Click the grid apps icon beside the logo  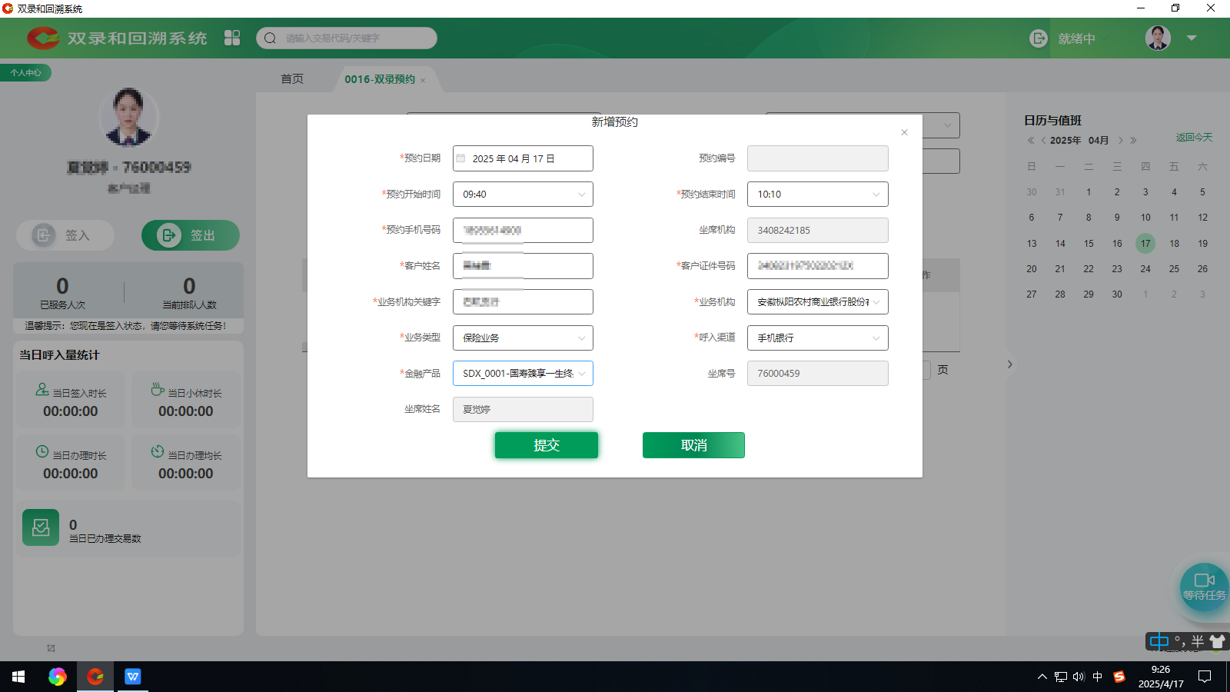pyautogui.click(x=232, y=38)
